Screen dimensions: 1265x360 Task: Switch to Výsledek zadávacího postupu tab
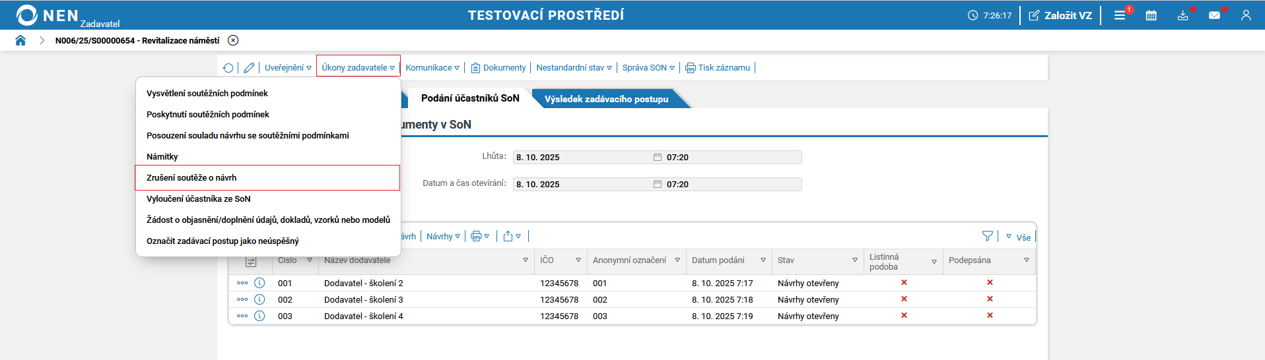(x=606, y=99)
